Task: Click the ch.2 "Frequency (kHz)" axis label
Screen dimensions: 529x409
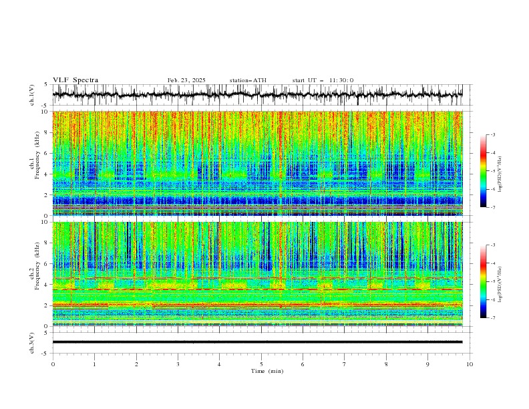Action: click(37, 265)
